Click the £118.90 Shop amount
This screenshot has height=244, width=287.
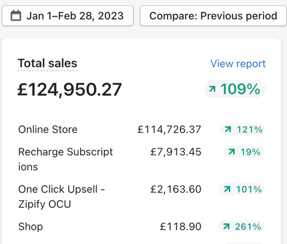tap(181, 227)
